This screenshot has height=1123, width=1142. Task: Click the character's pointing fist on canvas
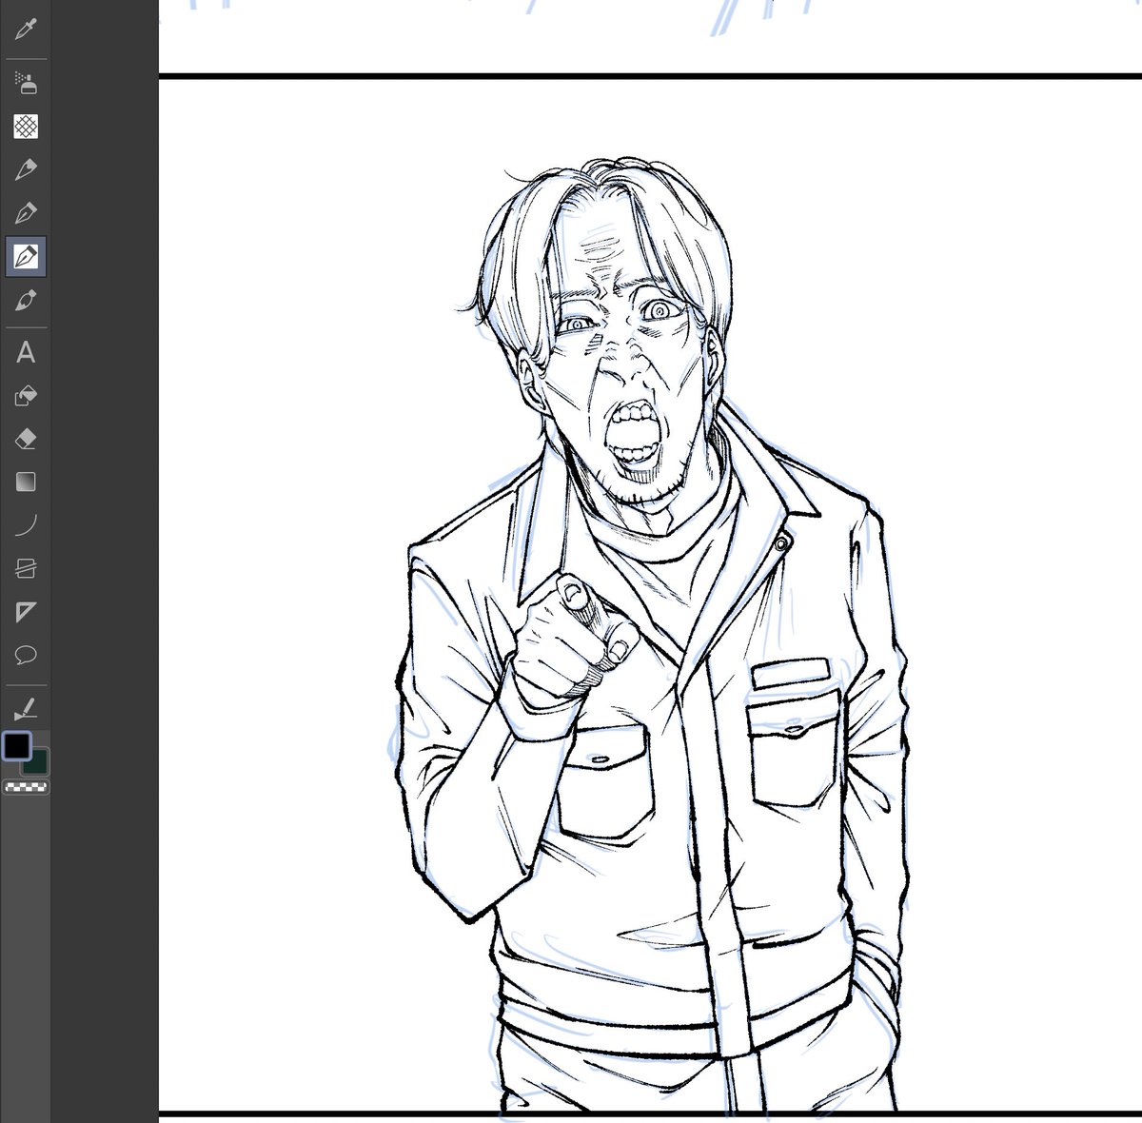[576, 640]
